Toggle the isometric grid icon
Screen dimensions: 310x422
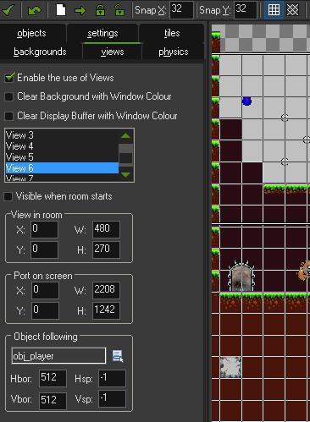point(292,10)
